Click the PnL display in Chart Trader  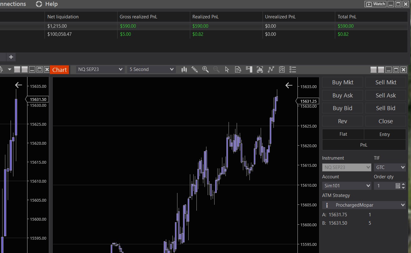click(x=364, y=145)
